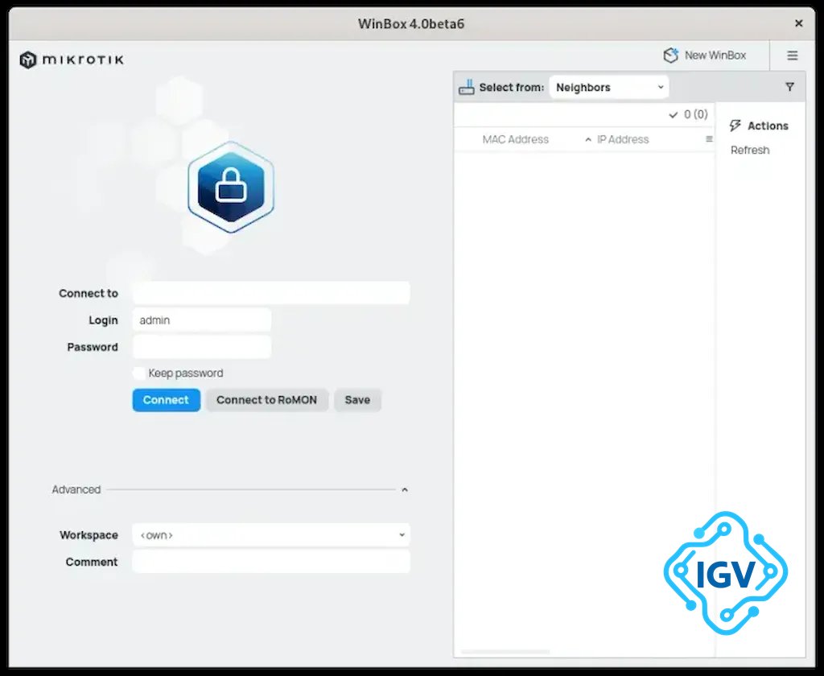This screenshot has height=676, width=824.
Task: Open the hamburger menu icon
Action: point(792,56)
